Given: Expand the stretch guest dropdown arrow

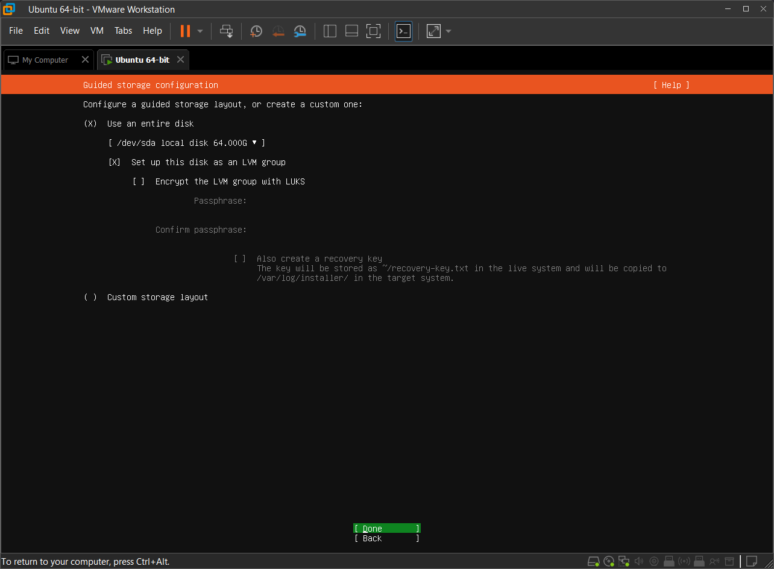Looking at the screenshot, I should tap(448, 31).
